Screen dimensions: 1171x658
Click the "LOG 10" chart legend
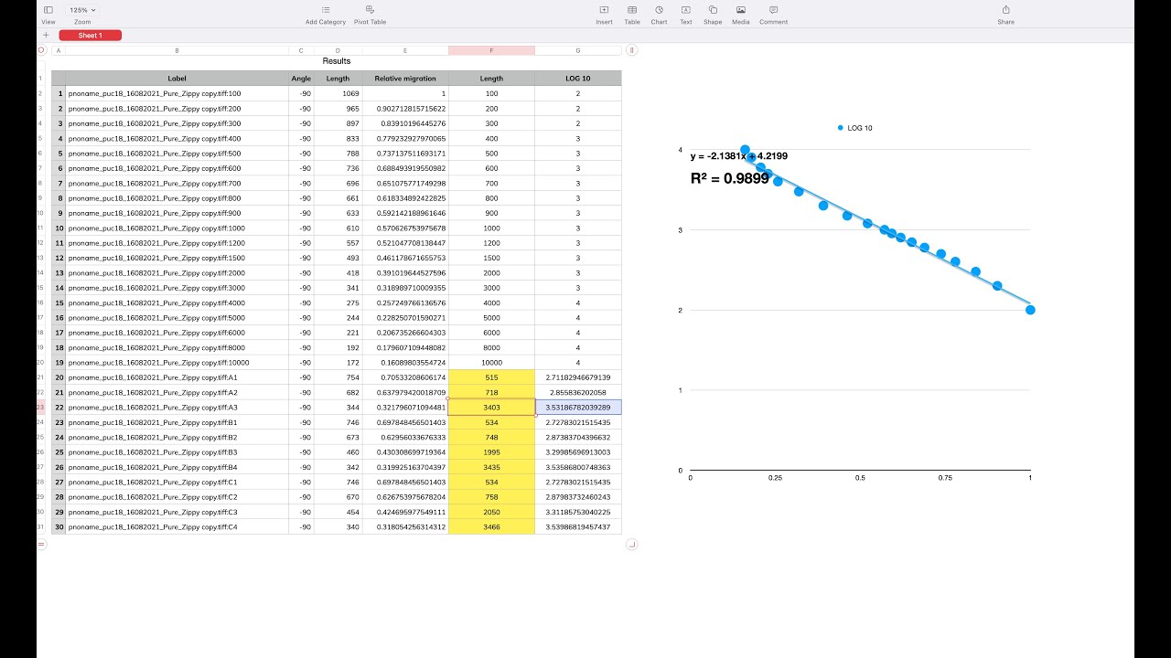point(855,128)
